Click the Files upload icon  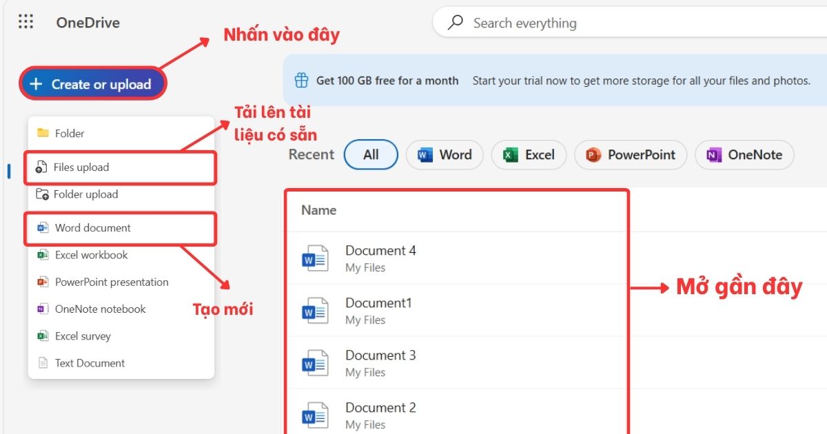click(41, 167)
